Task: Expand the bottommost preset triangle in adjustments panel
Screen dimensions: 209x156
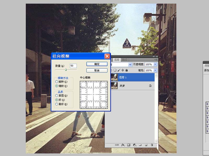Action: [x=207, y=131]
